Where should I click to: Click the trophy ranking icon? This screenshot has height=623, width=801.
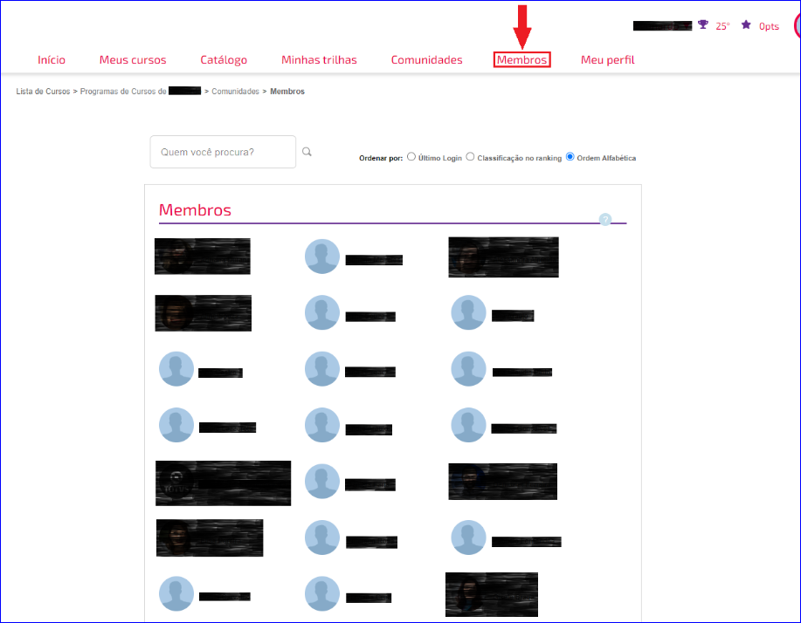[x=703, y=24]
